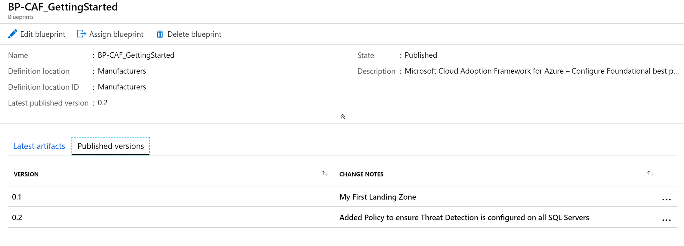This screenshot has width=684, height=246.
Task: Click the Assign blueprint arrow icon
Action: 81,34
